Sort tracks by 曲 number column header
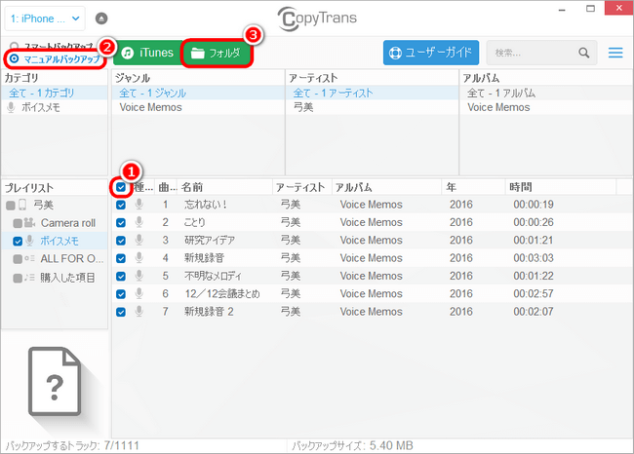 pyautogui.click(x=167, y=187)
